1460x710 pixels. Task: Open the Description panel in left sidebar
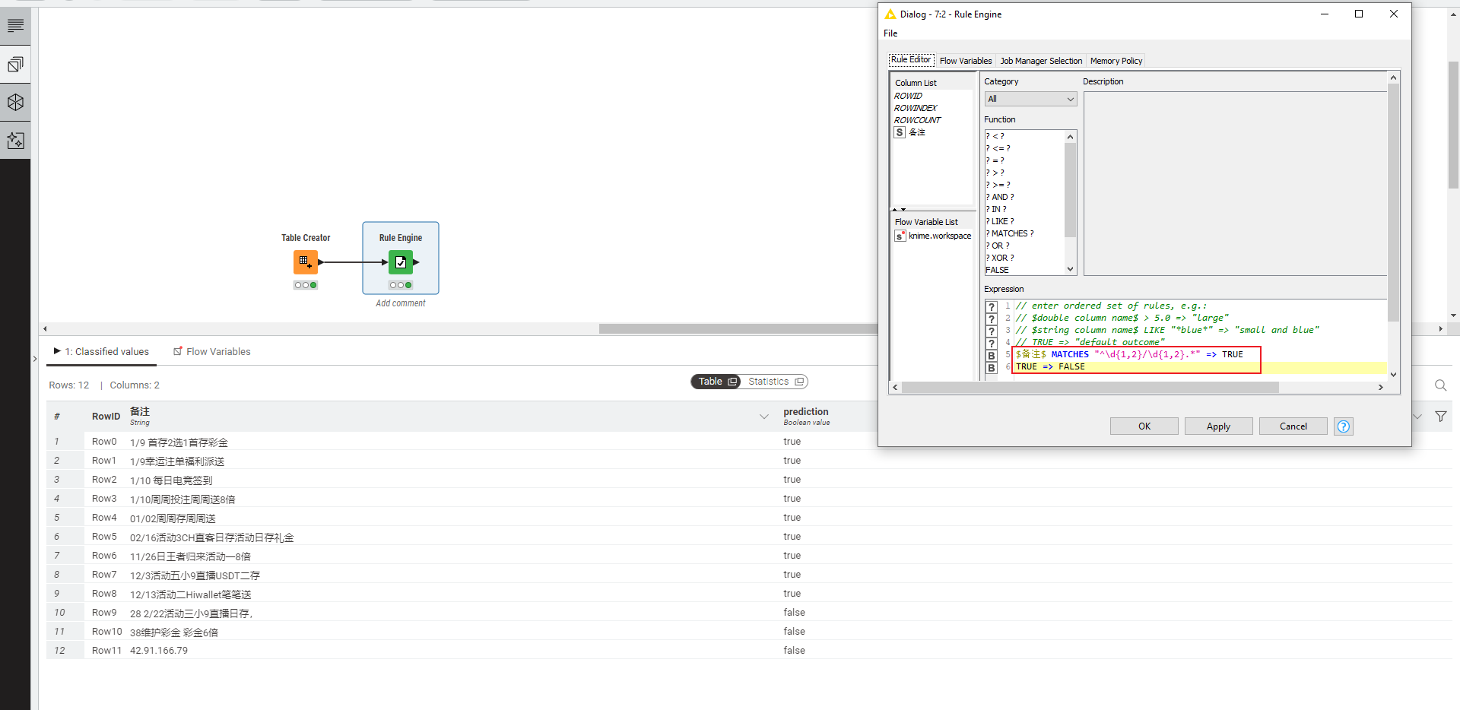click(x=15, y=26)
